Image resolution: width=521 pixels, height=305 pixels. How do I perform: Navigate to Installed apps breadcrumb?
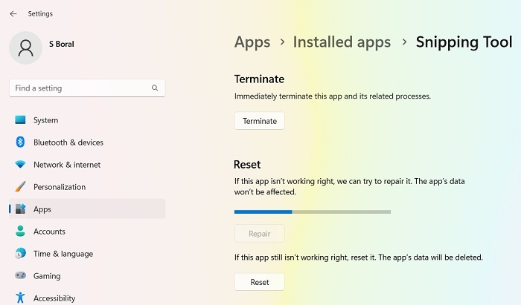(x=342, y=42)
